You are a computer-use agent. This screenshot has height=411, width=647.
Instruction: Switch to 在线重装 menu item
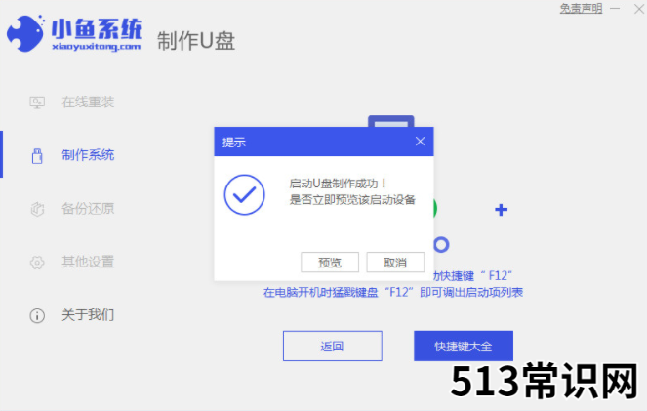pos(88,102)
